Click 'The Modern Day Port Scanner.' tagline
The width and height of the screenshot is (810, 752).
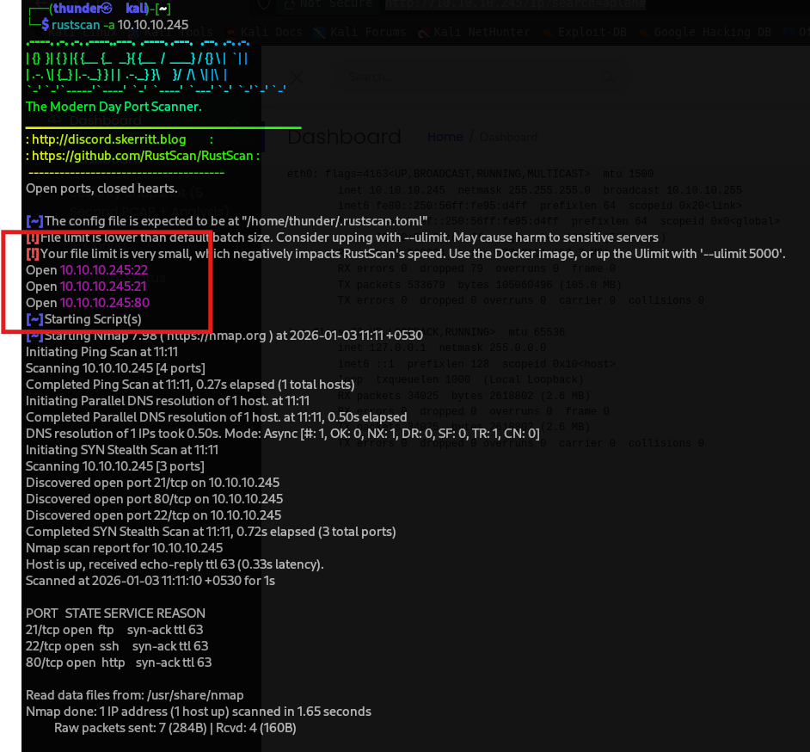114,107
